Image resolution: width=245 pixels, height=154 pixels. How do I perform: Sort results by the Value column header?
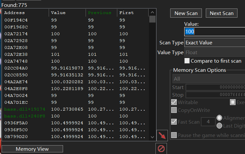[x=67, y=13]
